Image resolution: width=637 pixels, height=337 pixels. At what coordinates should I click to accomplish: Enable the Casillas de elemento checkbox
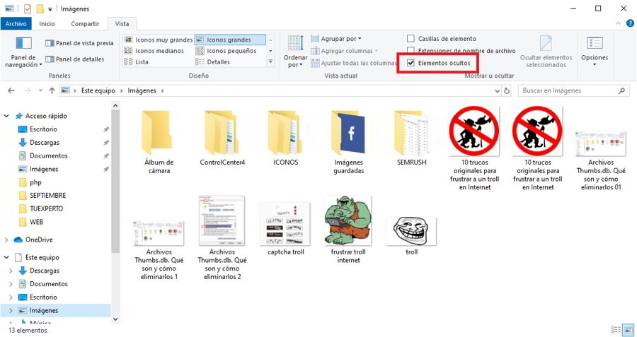(411, 39)
